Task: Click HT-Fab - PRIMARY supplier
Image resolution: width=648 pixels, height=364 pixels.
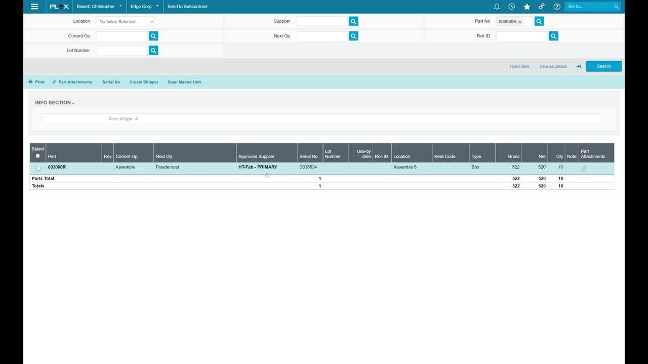Action: 258,167
